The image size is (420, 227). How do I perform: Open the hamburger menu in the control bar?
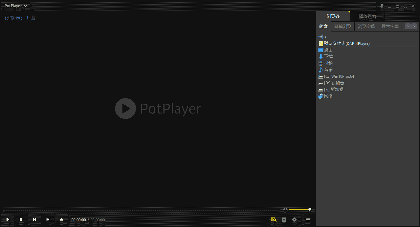click(x=308, y=219)
